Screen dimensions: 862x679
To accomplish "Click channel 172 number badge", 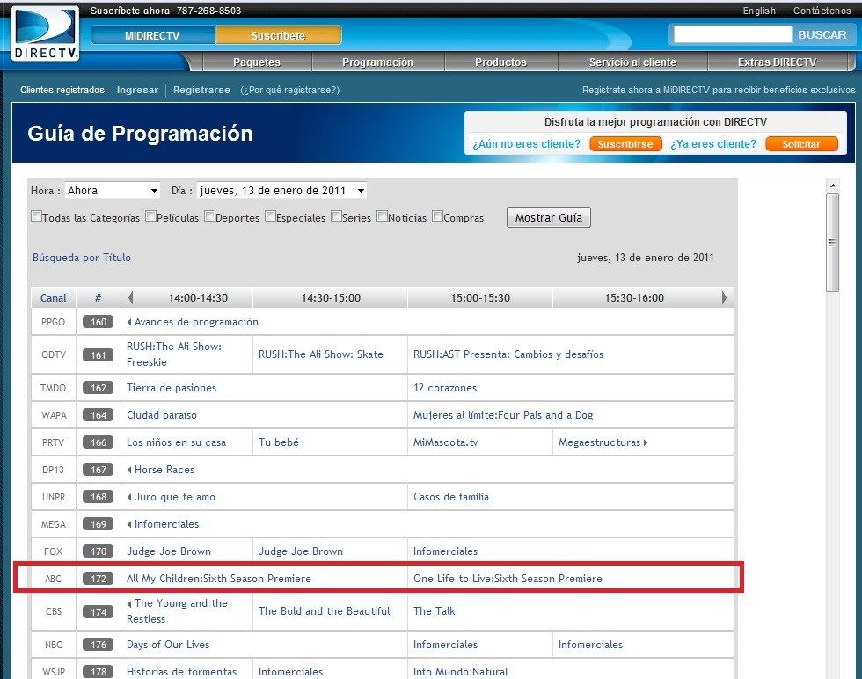I will tap(99, 579).
